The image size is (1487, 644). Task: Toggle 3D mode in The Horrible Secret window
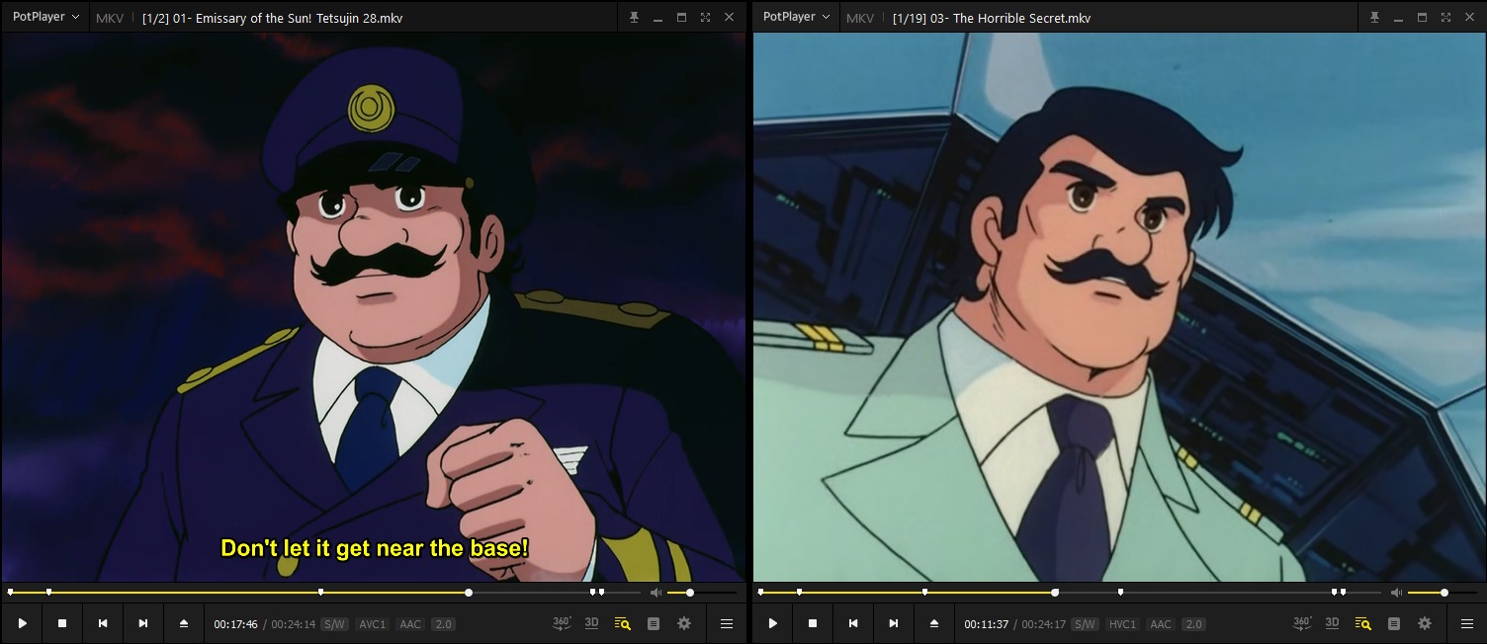tap(1332, 623)
